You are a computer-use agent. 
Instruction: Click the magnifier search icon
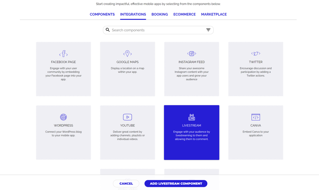click(107, 30)
